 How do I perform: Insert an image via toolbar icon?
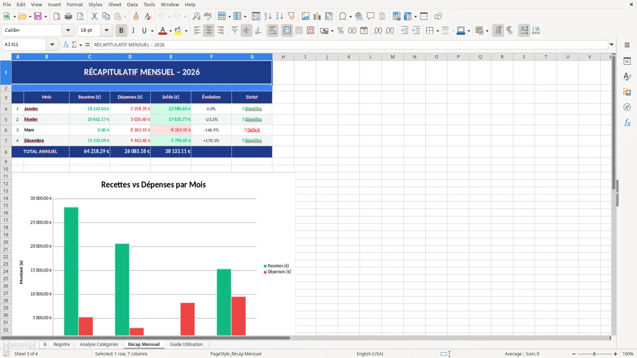(306, 16)
